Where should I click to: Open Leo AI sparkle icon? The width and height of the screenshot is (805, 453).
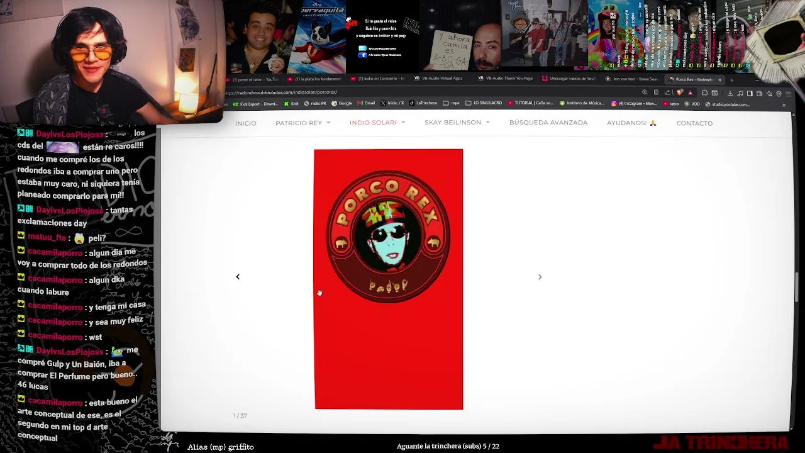click(769, 93)
